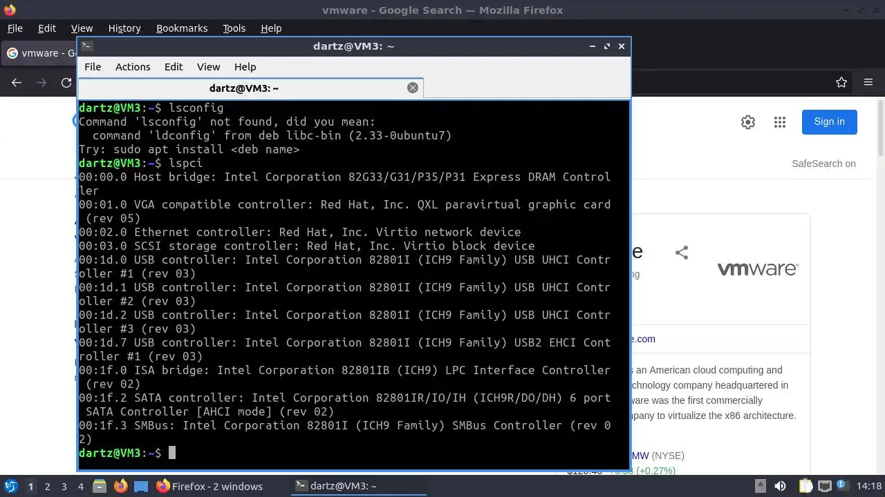Open Firefox Help menu

[x=271, y=28]
